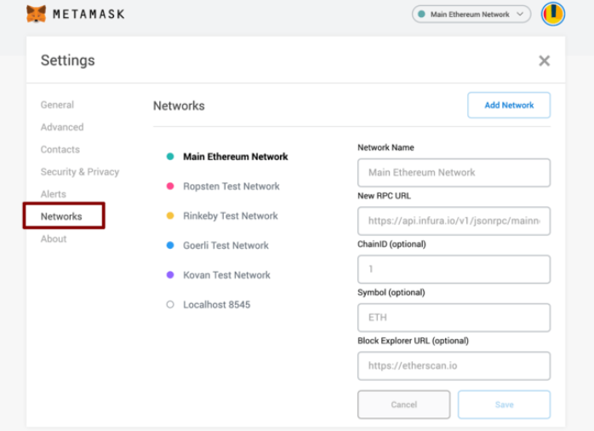Click the pink dot beside Ropsten Test Network
Image resolution: width=594 pixels, height=431 pixels.
pos(170,187)
